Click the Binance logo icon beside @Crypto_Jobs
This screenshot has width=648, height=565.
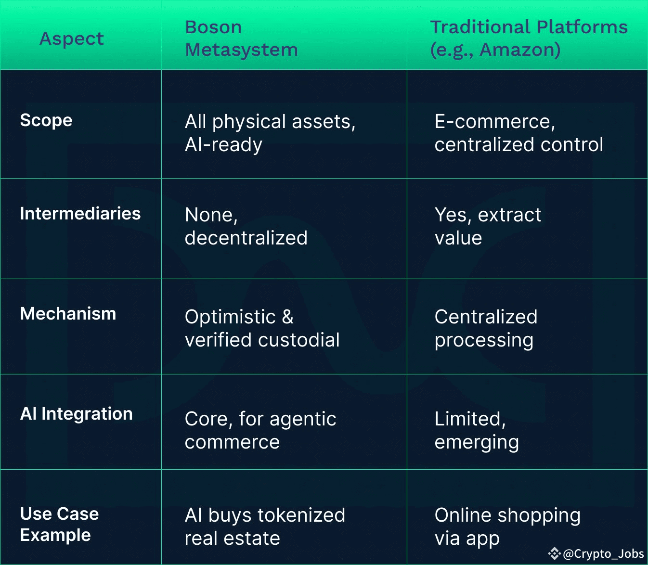(554, 554)
